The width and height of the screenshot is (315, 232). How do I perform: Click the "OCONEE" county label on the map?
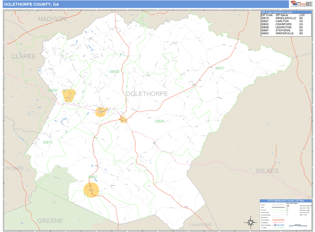[15, 168]
